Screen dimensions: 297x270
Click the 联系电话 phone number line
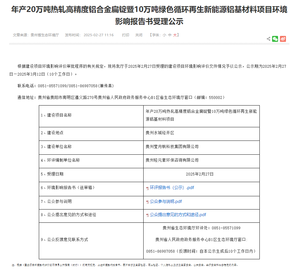[x=65, y=86]
